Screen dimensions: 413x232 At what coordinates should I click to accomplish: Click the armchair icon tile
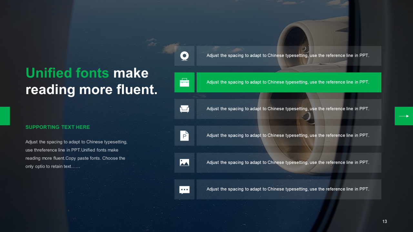point(184,109)
